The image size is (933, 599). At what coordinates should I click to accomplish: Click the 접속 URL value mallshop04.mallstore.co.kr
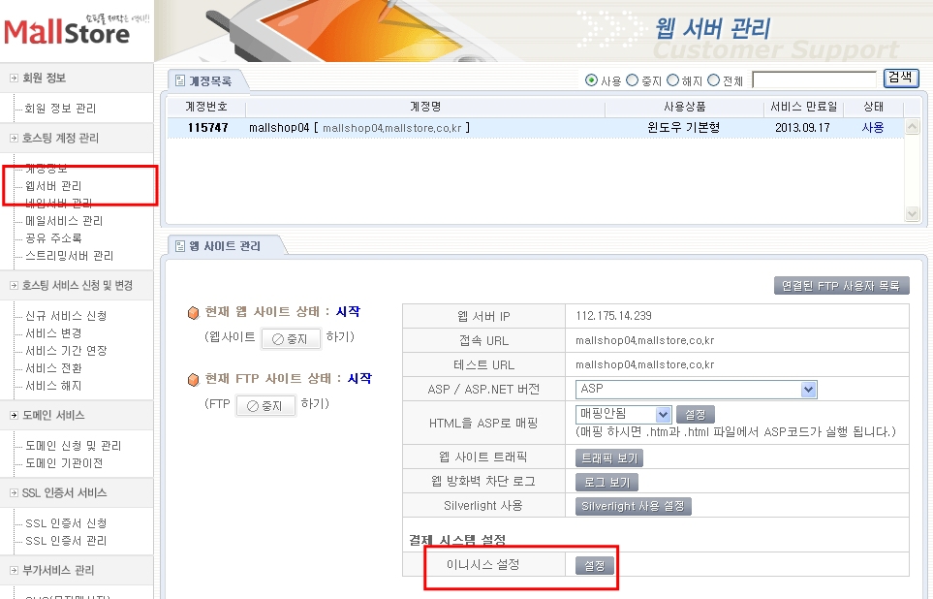coord(644,340)
